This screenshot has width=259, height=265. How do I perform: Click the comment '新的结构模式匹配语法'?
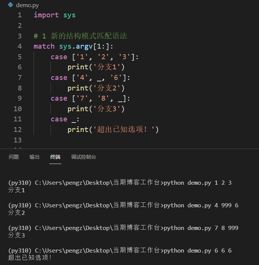tap(89, 36)
